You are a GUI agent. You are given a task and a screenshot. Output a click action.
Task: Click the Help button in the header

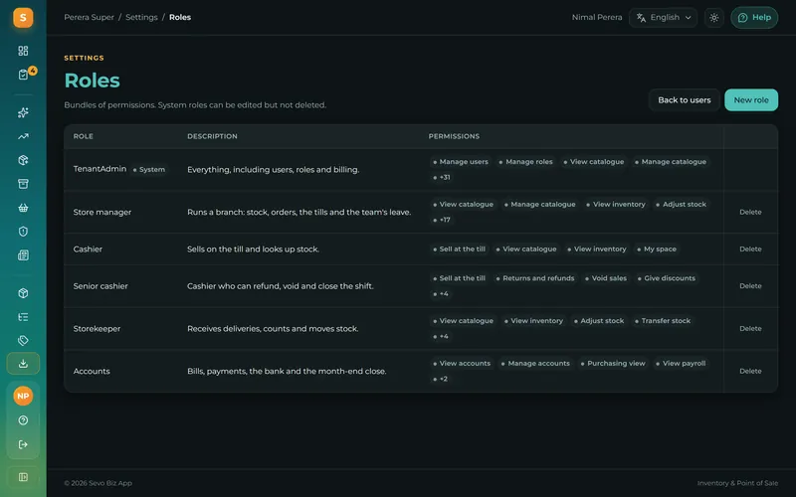754,18
